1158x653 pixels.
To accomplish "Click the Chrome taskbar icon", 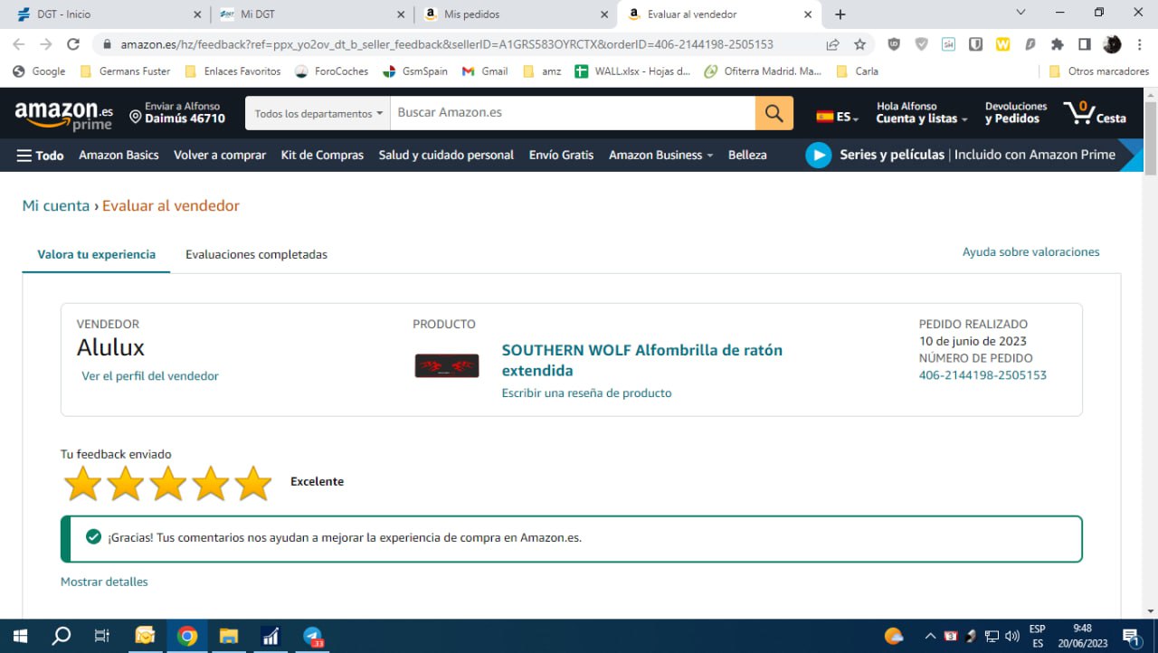I will (187, 636).
